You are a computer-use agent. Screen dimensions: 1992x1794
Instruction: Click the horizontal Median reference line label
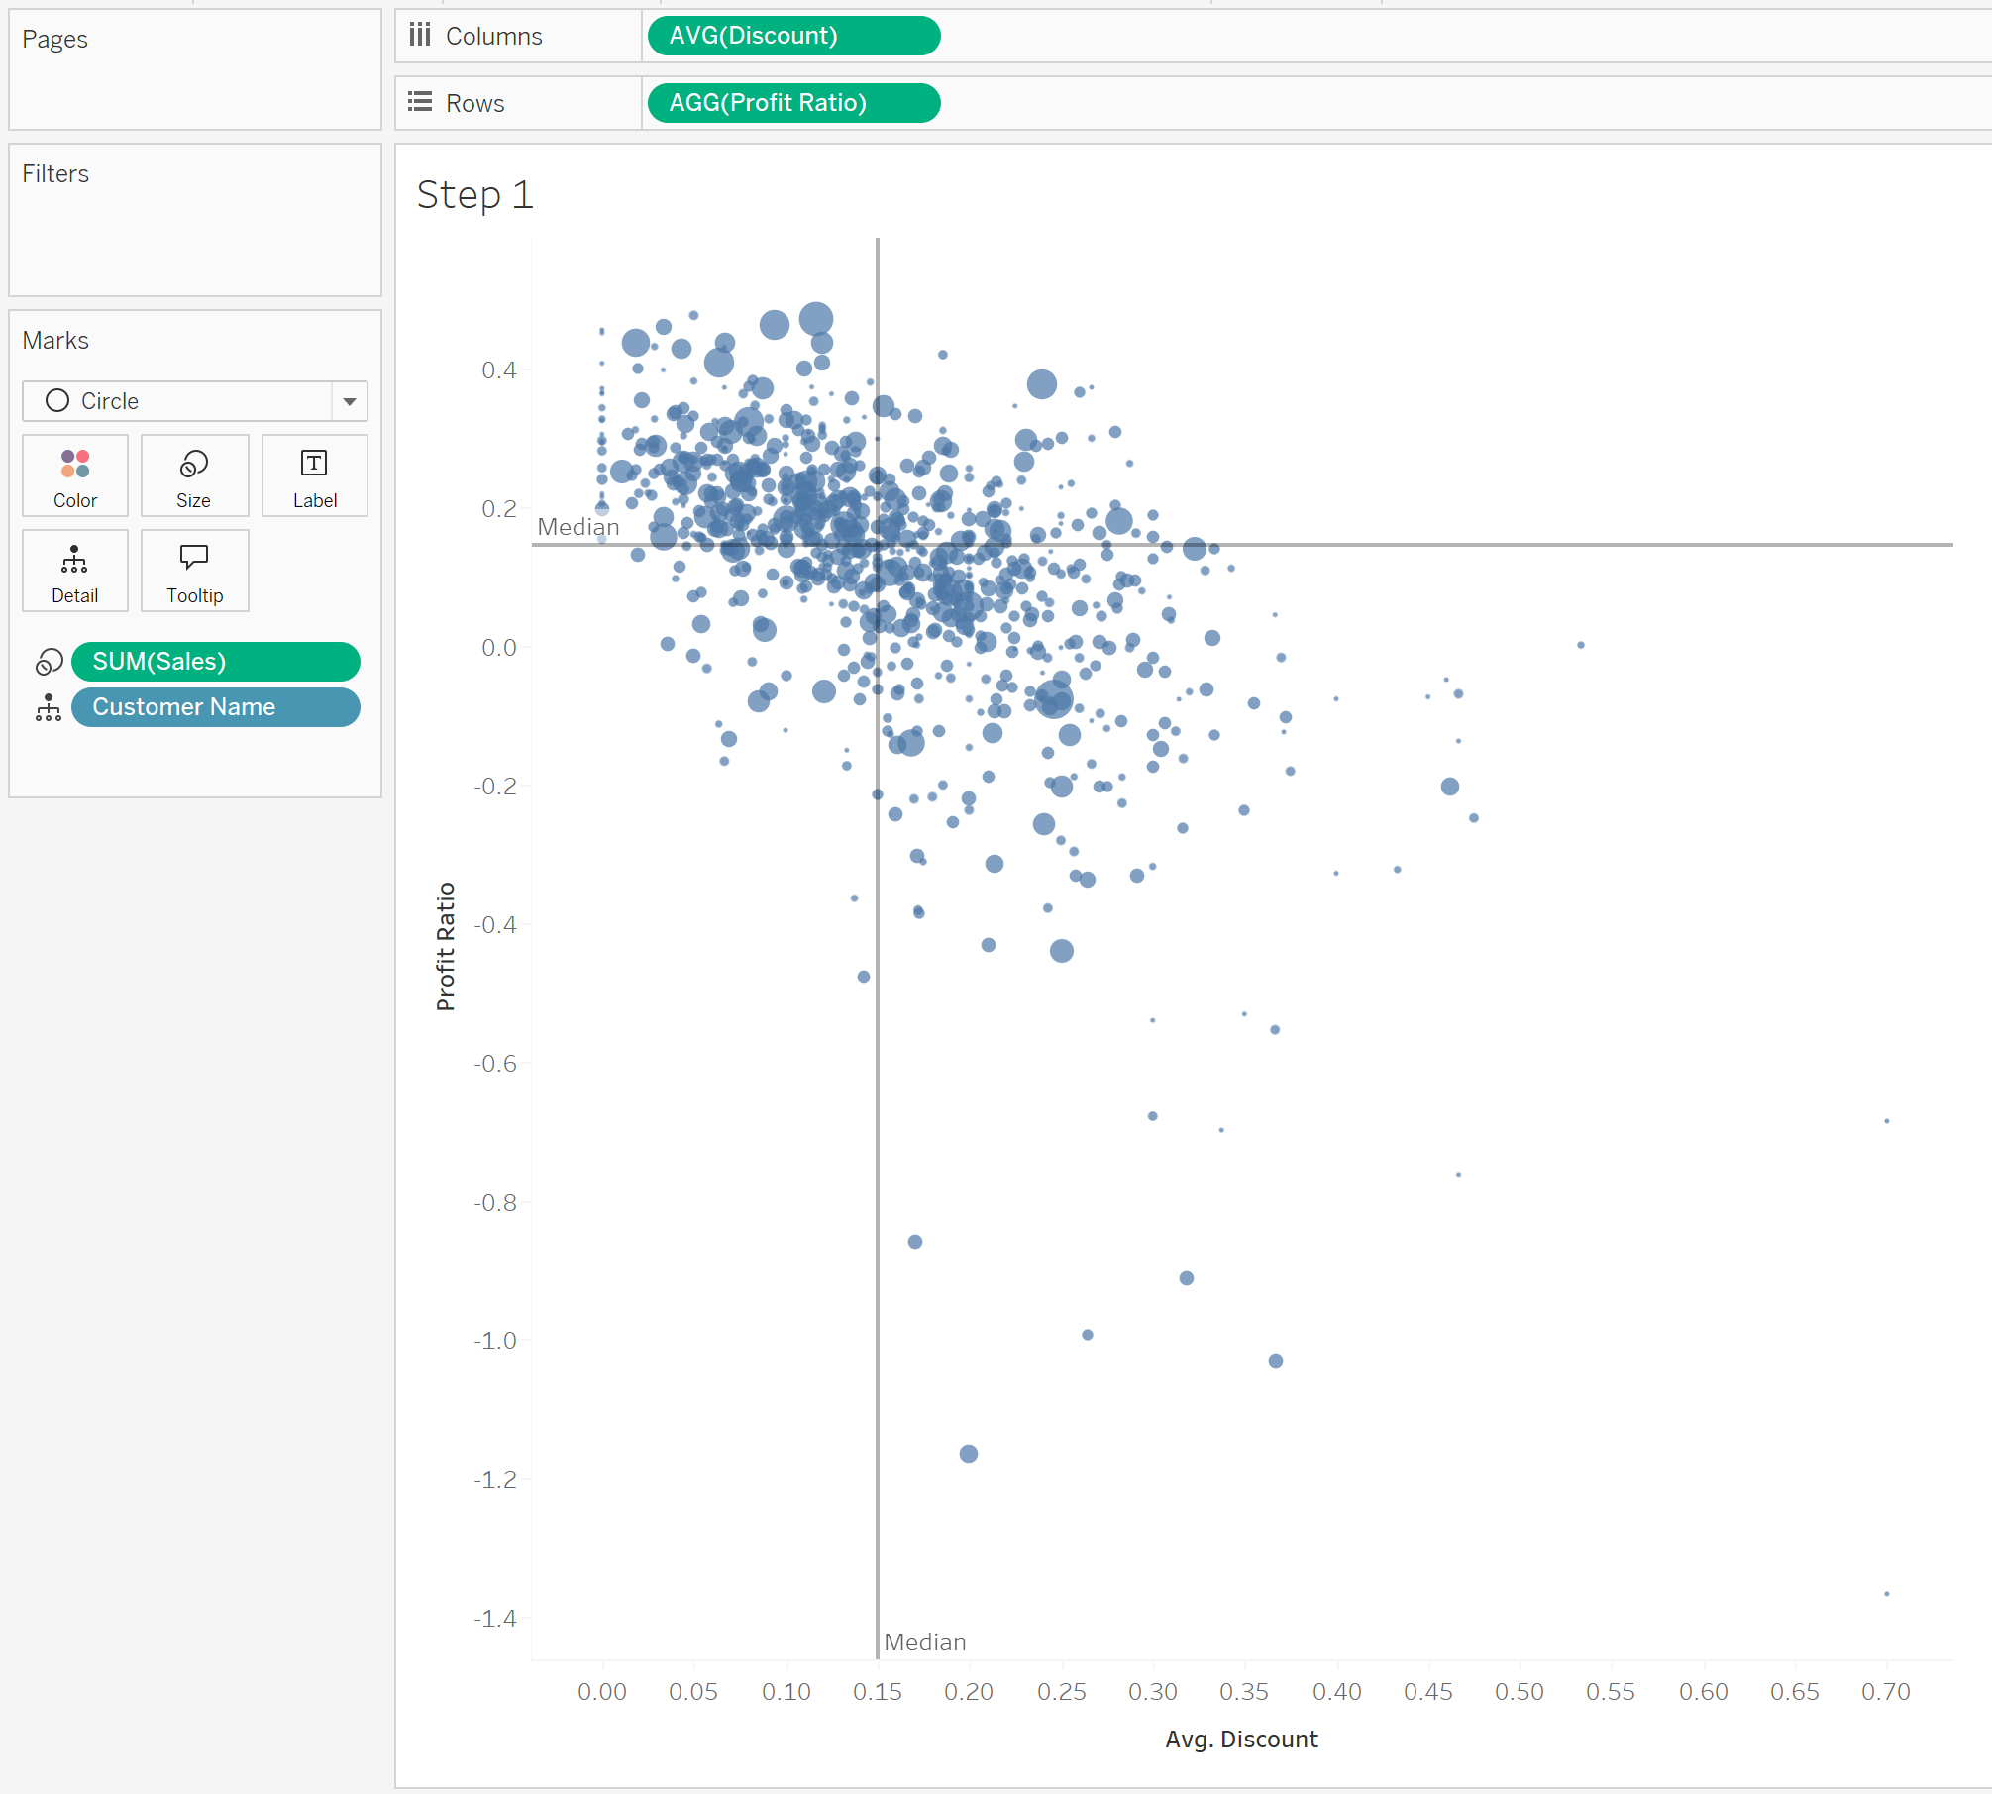[x=578, y=527]
